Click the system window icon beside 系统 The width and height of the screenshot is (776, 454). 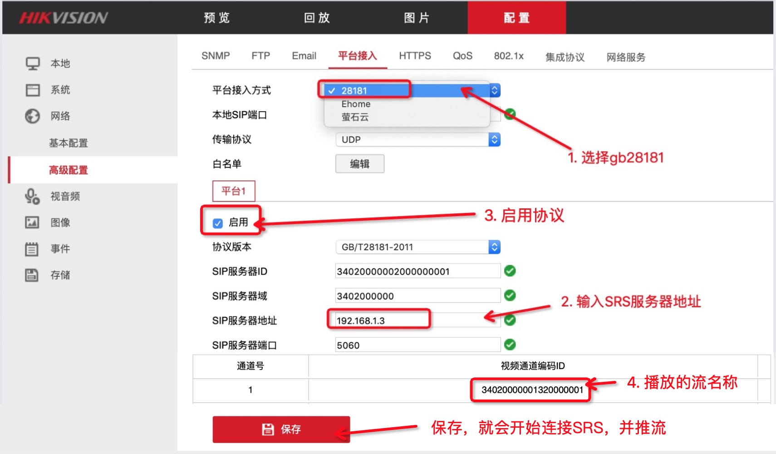(32, 90)
